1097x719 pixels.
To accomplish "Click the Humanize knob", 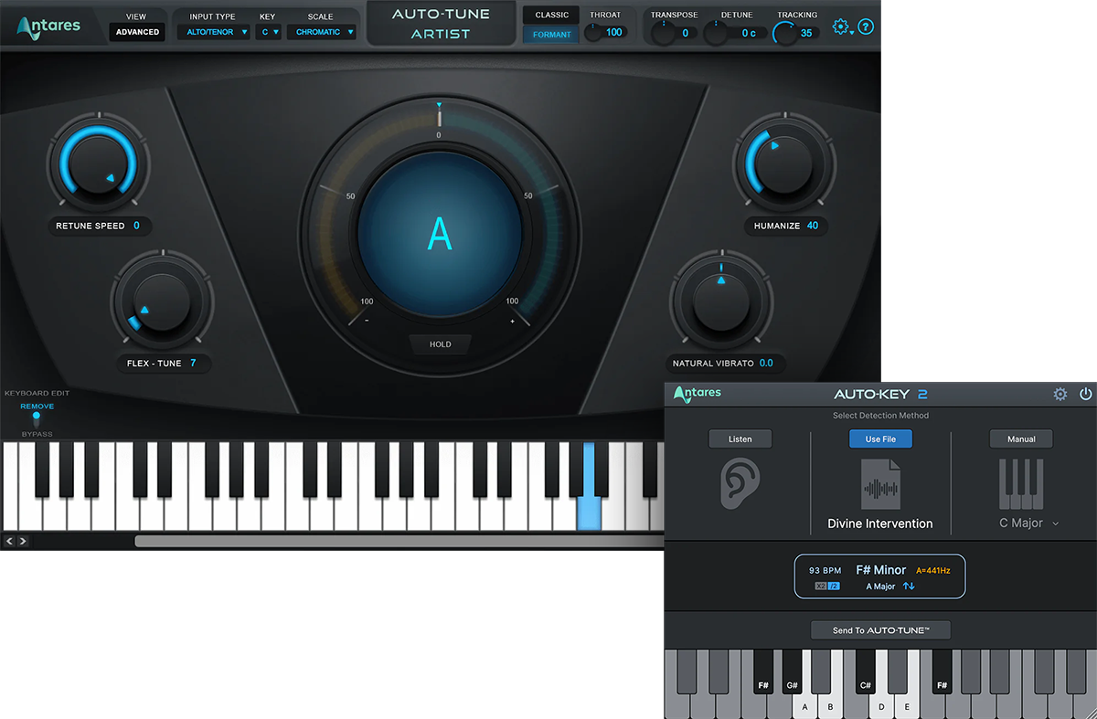I will click(x=783, y=165).
